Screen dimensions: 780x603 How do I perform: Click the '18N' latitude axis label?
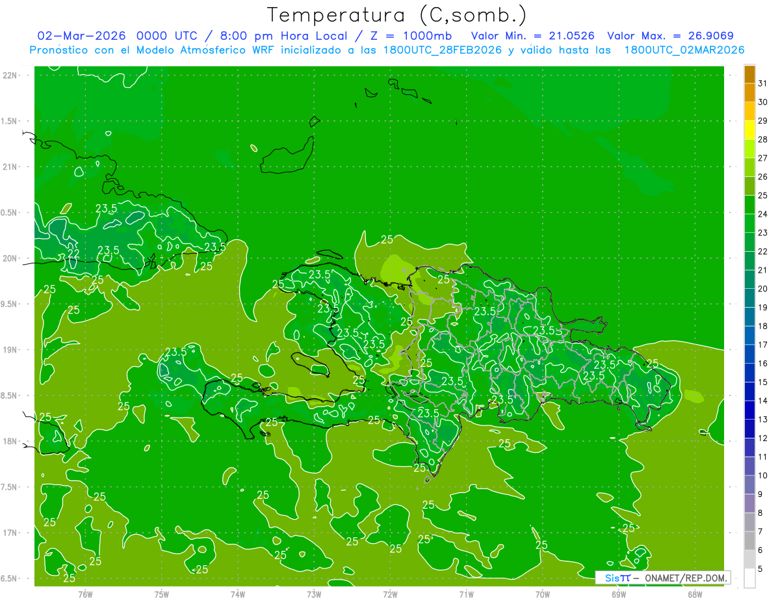coord(10,442)
